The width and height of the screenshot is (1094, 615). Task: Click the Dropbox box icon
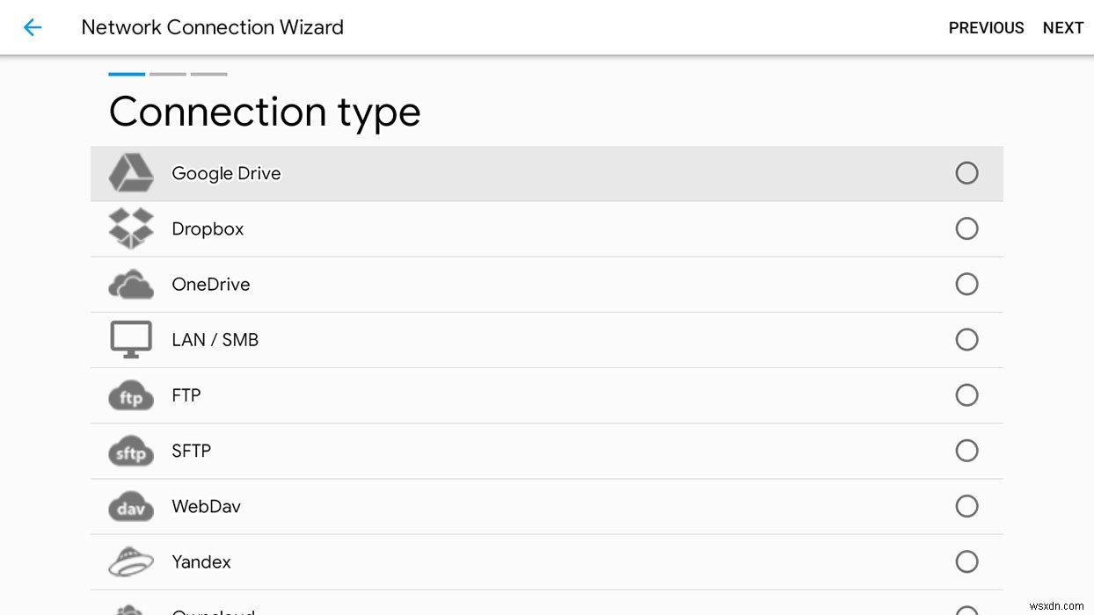(x=130, y=228)
